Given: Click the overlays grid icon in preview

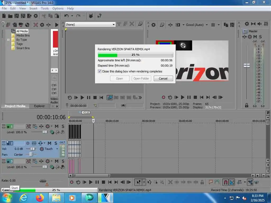Looking at the screenshot, I should click(213, 25).
